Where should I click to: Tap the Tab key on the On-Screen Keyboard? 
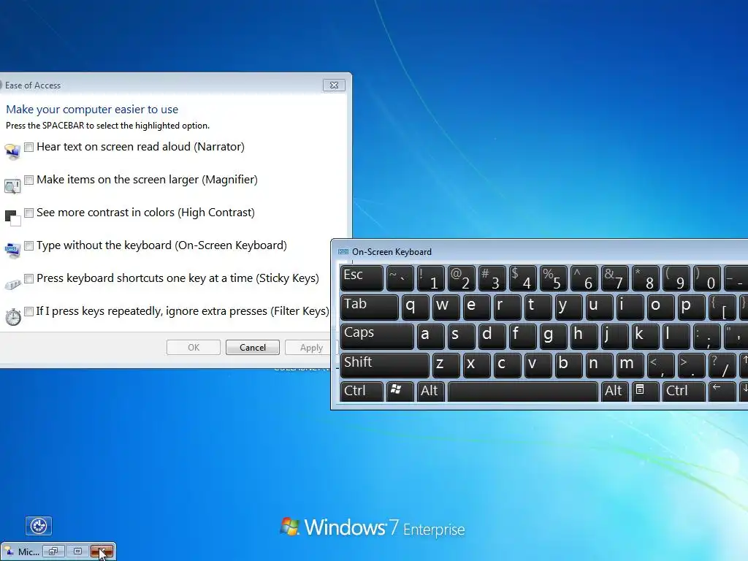[369, 308]
